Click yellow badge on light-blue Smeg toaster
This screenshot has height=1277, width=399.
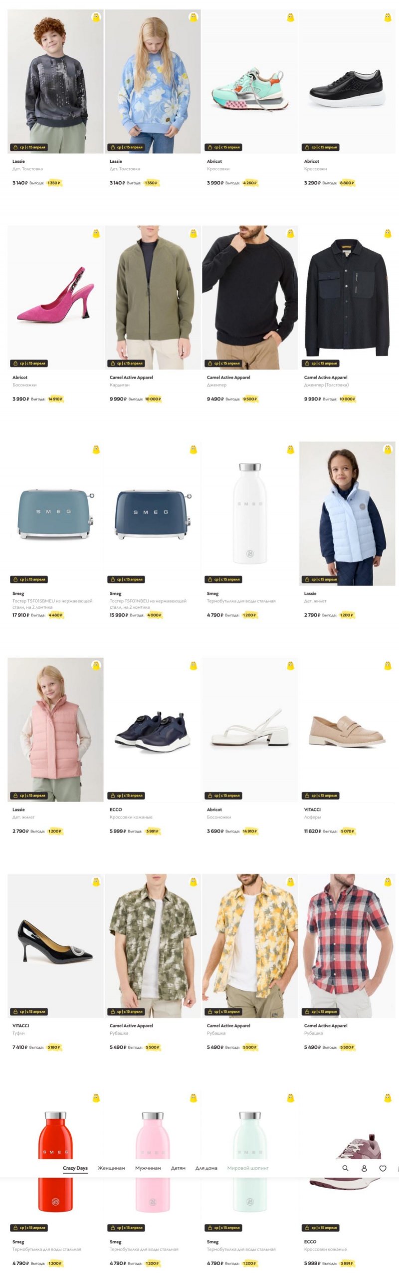click(x=96, y=449)
